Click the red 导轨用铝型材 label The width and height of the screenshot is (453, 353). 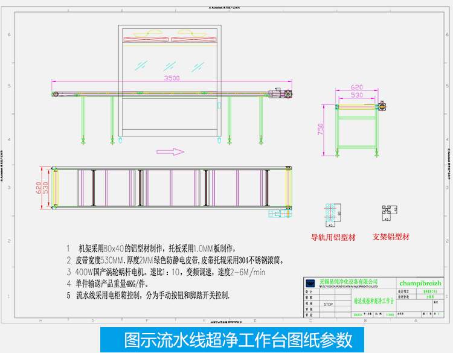tap(333, 237)
